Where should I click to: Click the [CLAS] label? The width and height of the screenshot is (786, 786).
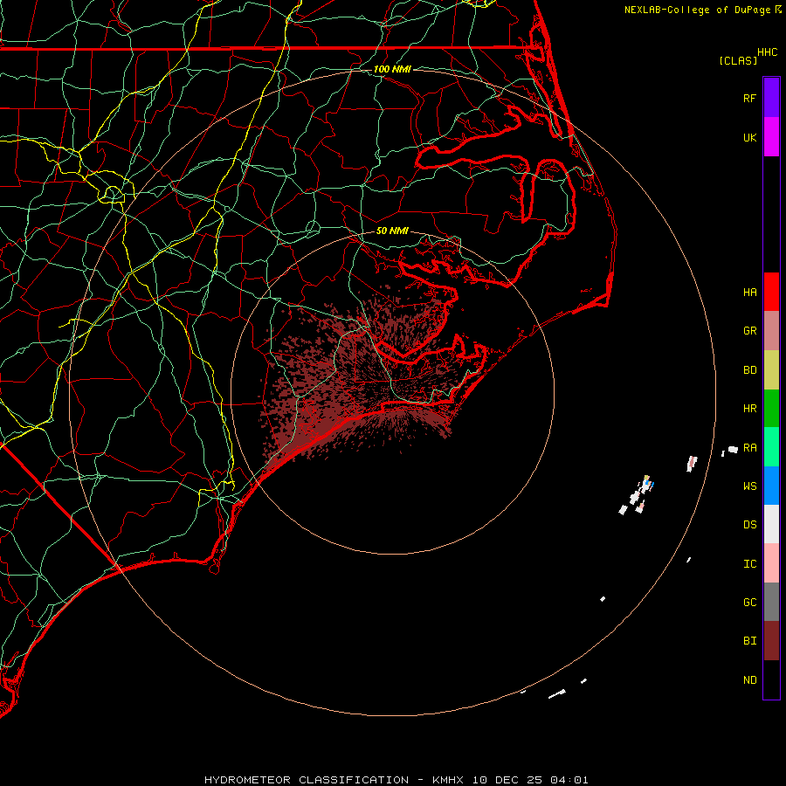[738, 60]
